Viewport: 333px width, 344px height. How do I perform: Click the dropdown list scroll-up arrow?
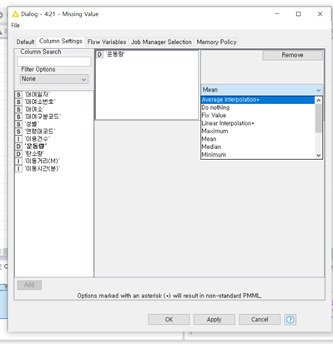coord(319,100)
